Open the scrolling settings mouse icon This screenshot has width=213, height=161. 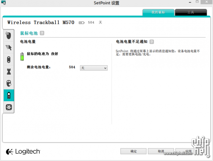pos(9,60)
